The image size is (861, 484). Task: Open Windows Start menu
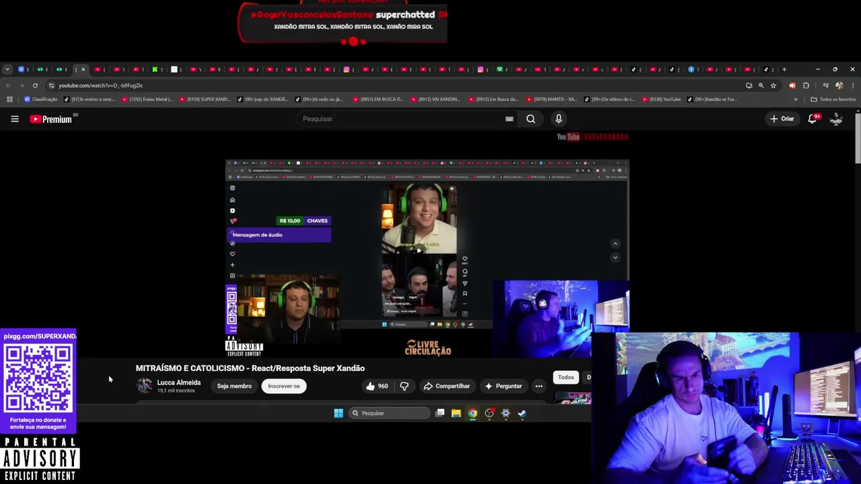pos(338,413)
